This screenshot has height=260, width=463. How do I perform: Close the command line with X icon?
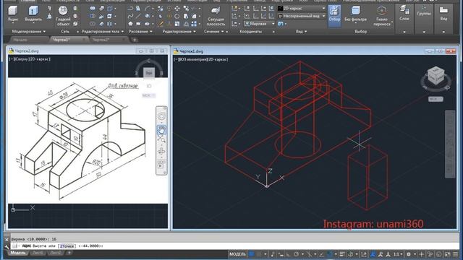pos(7,240)
